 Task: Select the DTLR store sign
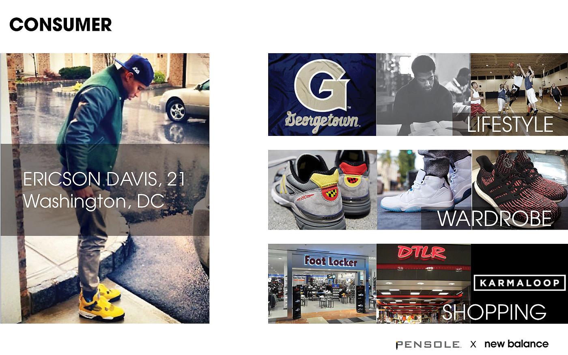422,253
